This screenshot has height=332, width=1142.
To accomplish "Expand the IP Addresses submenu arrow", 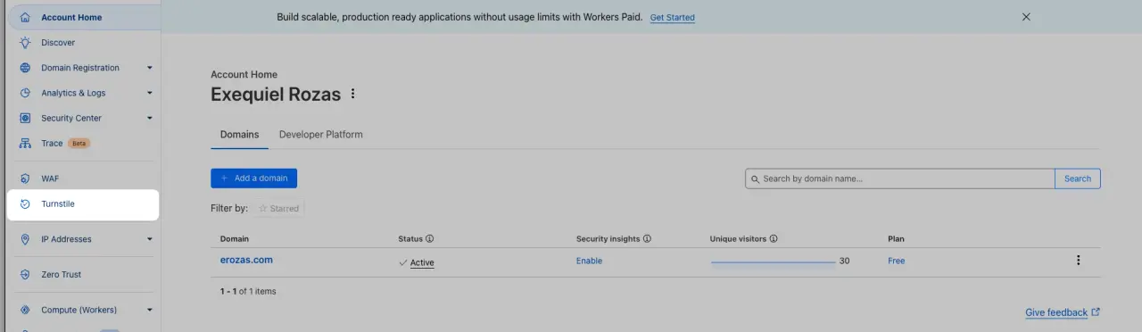I will pos(150,239).
